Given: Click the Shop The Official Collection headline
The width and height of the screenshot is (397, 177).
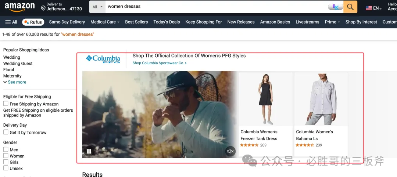Looking at the screenshot, I should [x=189, y=55].
